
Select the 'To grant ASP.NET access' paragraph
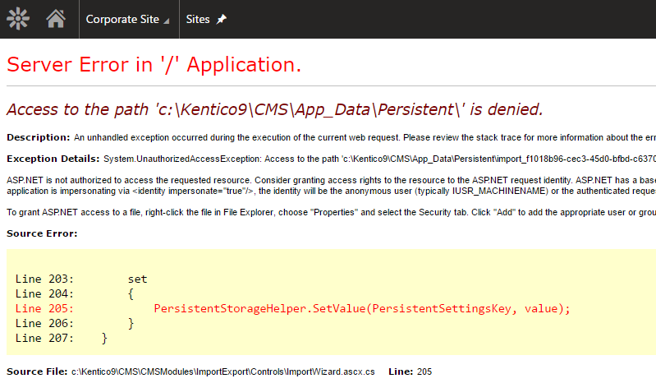pos(332,212)
